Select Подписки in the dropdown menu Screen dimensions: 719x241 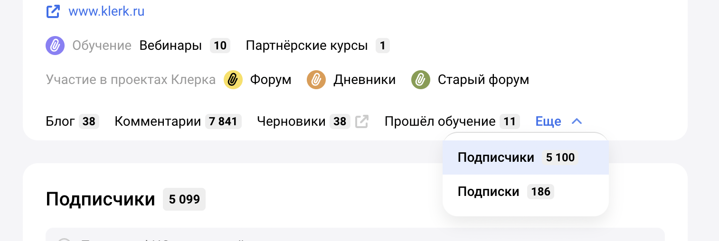(x=526, y=192)
